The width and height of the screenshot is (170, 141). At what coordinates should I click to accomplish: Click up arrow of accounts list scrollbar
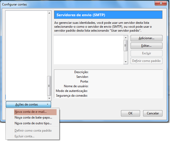click(x=49, y=13)
